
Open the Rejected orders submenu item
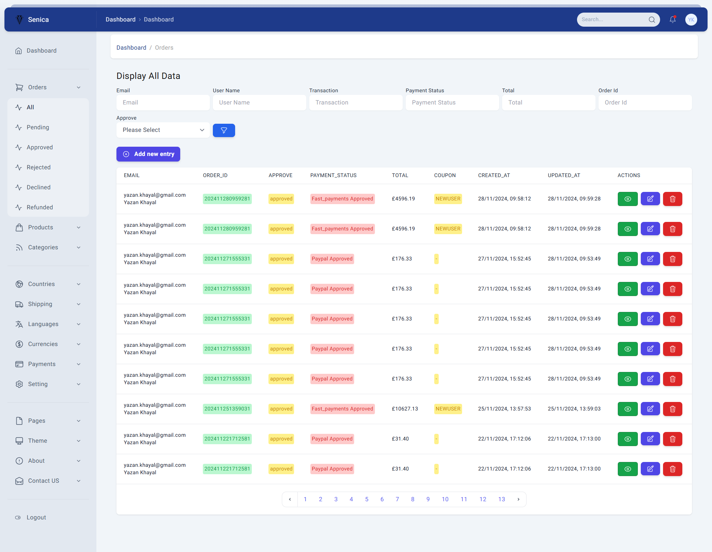pos(48,167)
